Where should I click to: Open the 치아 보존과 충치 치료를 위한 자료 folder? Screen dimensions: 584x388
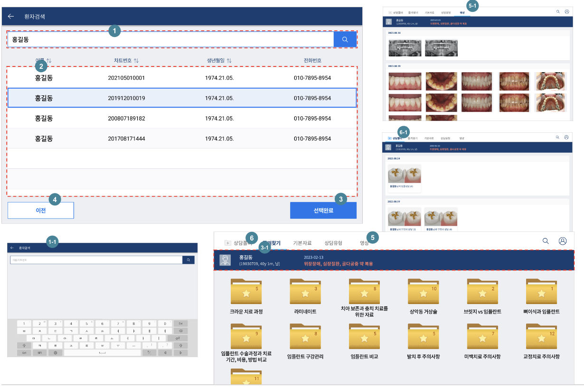[x=364, y=291]
